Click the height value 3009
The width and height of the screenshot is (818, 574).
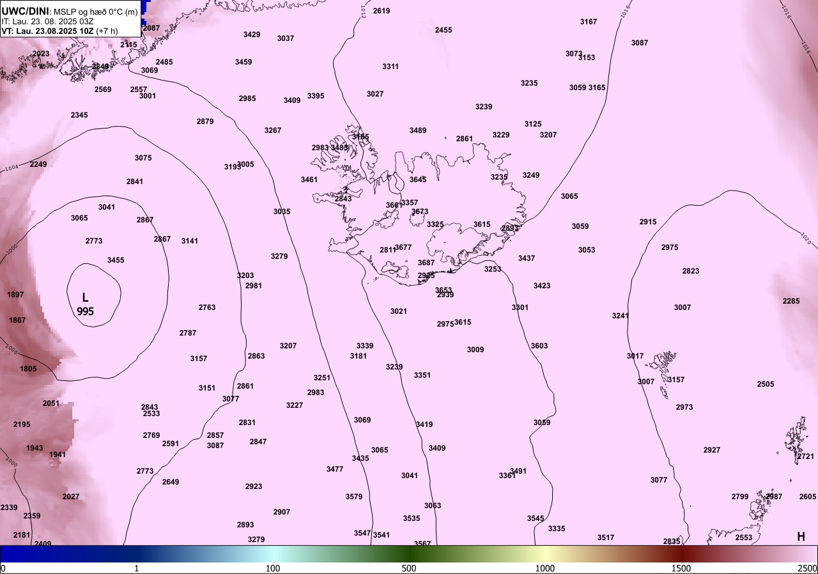click(x=475, y=350)
